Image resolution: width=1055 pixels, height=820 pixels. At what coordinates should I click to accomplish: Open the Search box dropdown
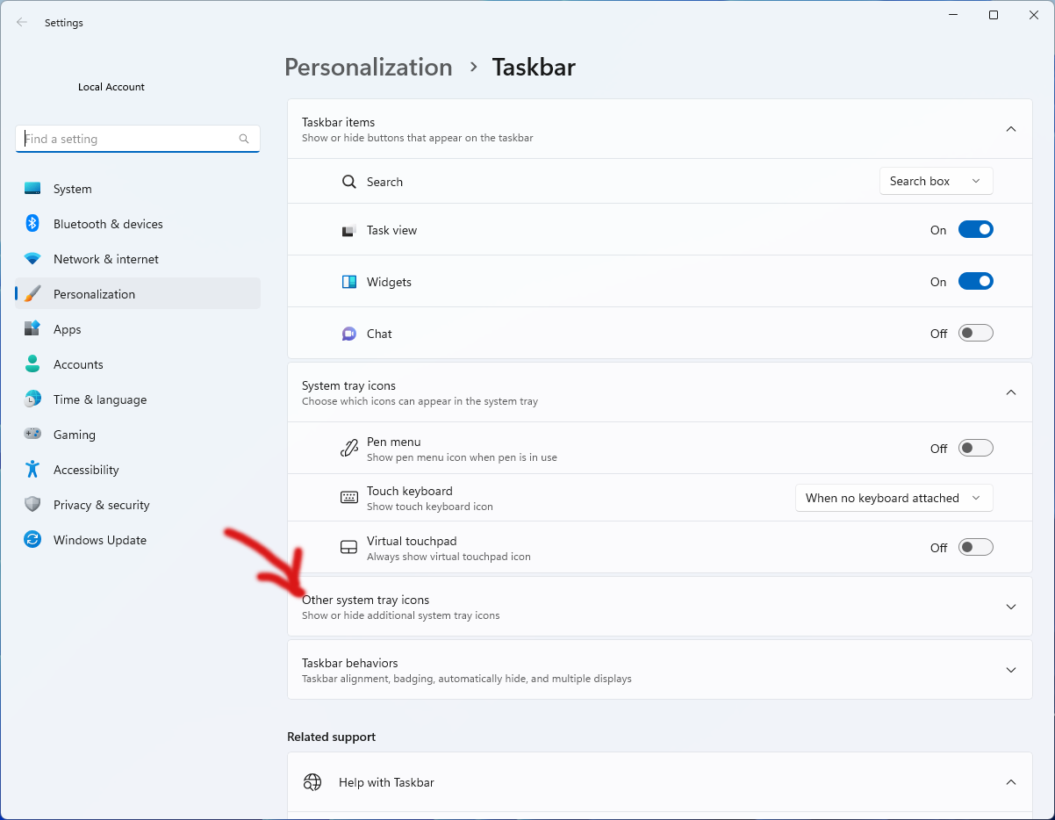click(936, 181)
